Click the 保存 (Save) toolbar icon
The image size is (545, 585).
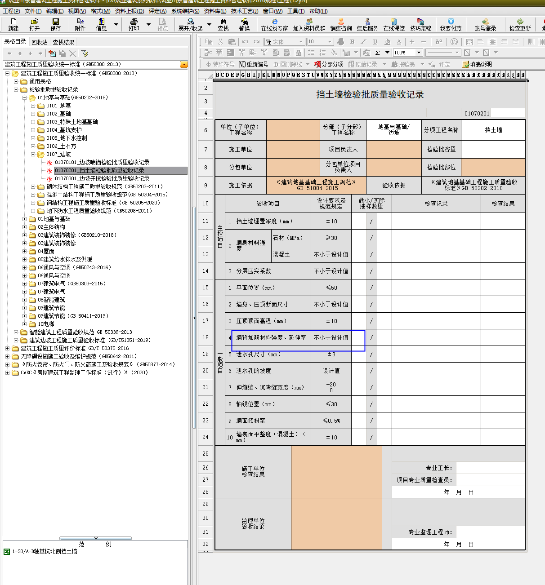tap(55, 24)
